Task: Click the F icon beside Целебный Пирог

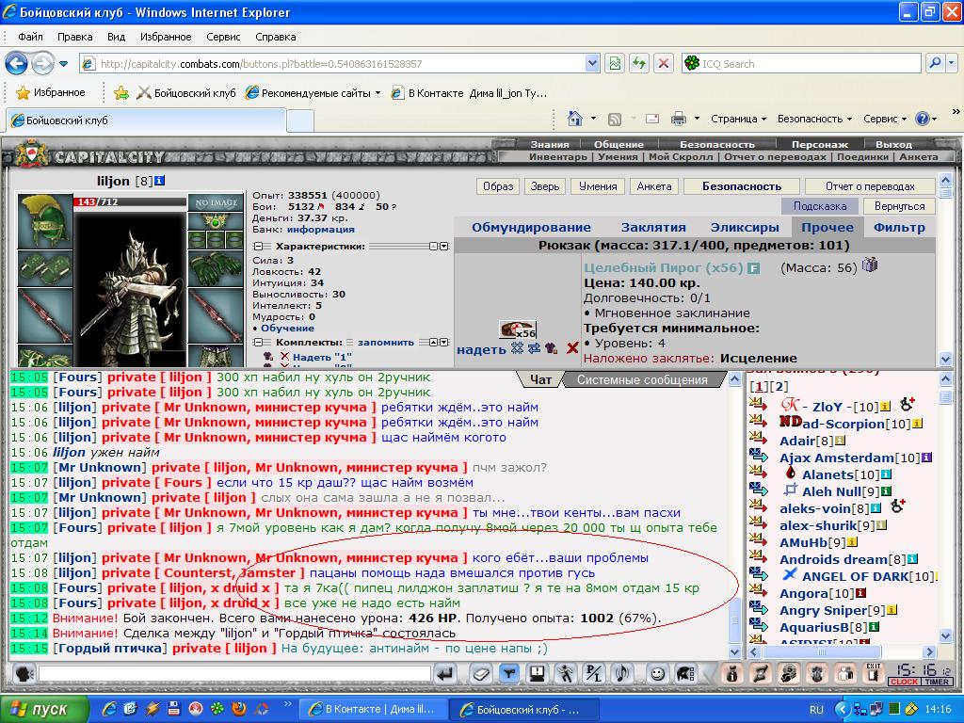Action: (x=753, y=268)
